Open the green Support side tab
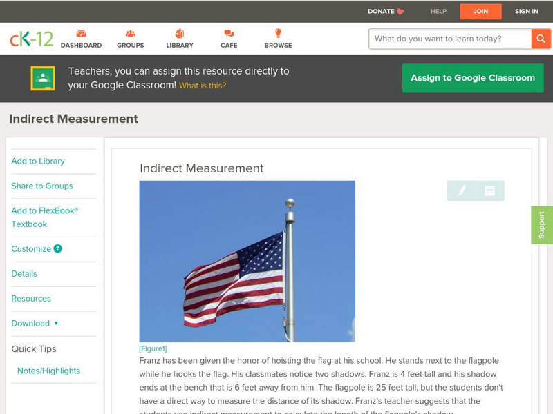Image resolution: width=553 pixels, height=414 pixels. click(541, 225)
